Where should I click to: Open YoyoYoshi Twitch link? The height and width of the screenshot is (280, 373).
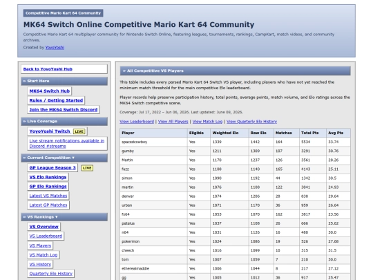[50, 131]
